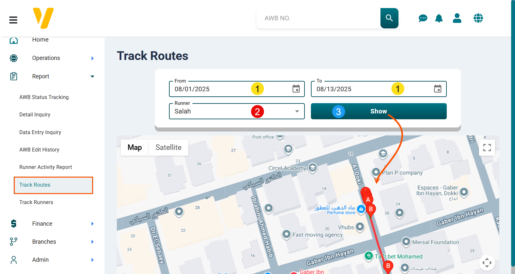The width and height of the screenshot is (515, 274).
Task: Click the AWB NO. search field
Action: [319, 18]
